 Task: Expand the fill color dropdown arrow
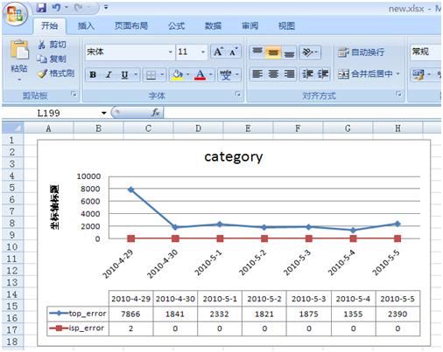188,75
